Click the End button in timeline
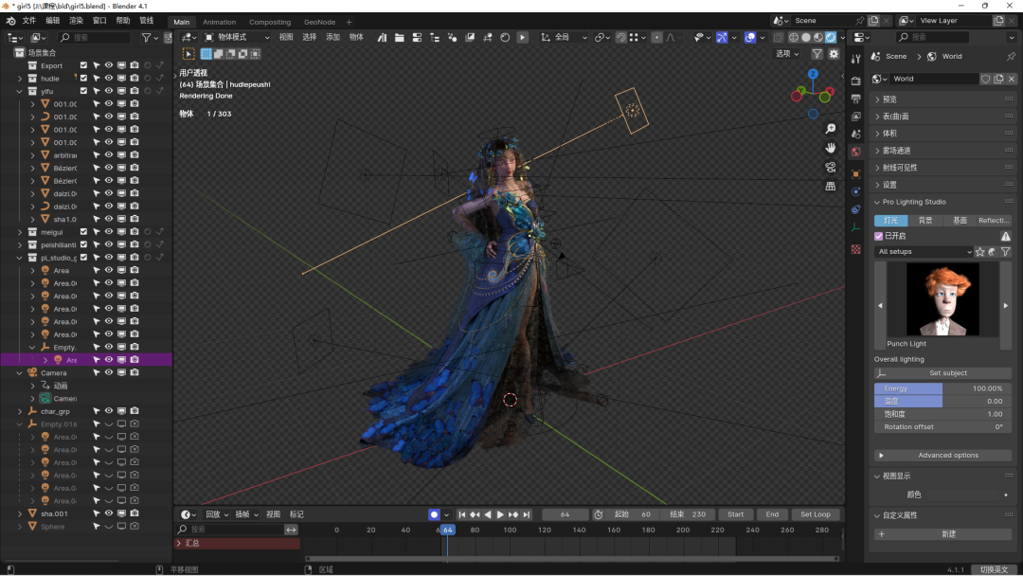This screenshot has height=576, width=1023. tap(772, 514)
